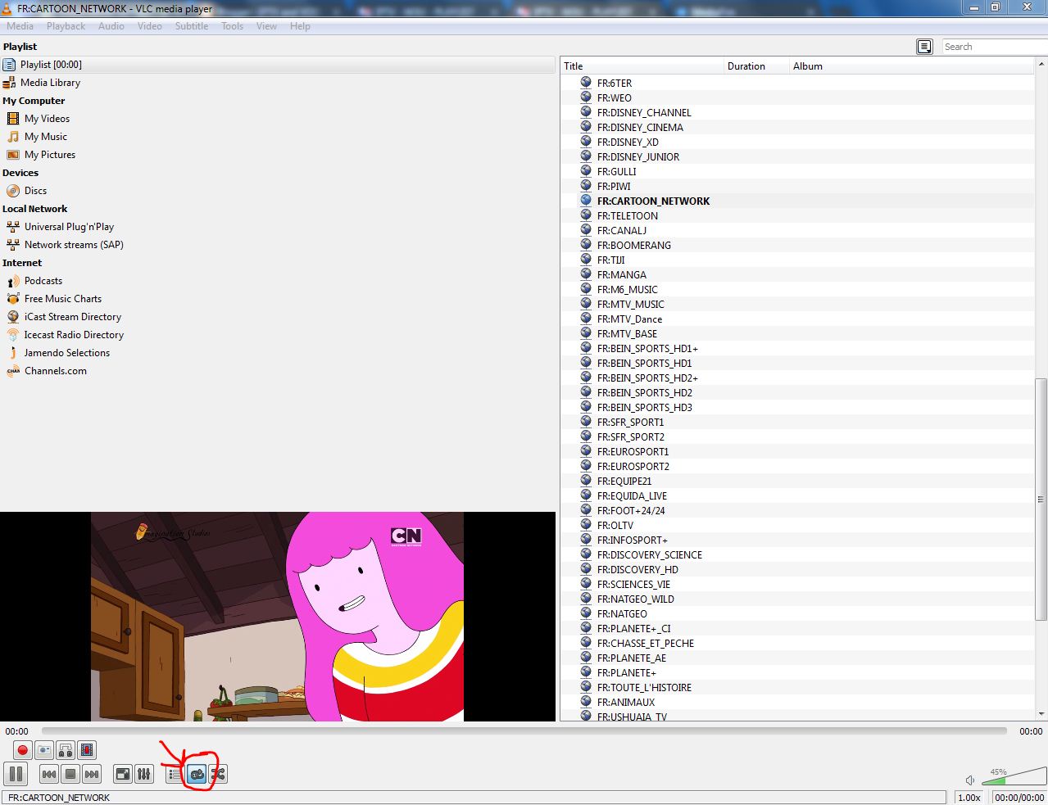Toggle playlist view button in controls
This screenshot has width=1048, height=805.
[175, 774]
